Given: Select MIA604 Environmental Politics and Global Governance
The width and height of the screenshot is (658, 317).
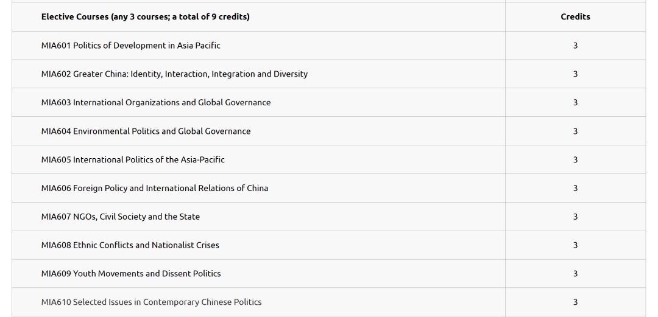Looking at the screenshot, I should pyautogui.click(x=146, y=131).
